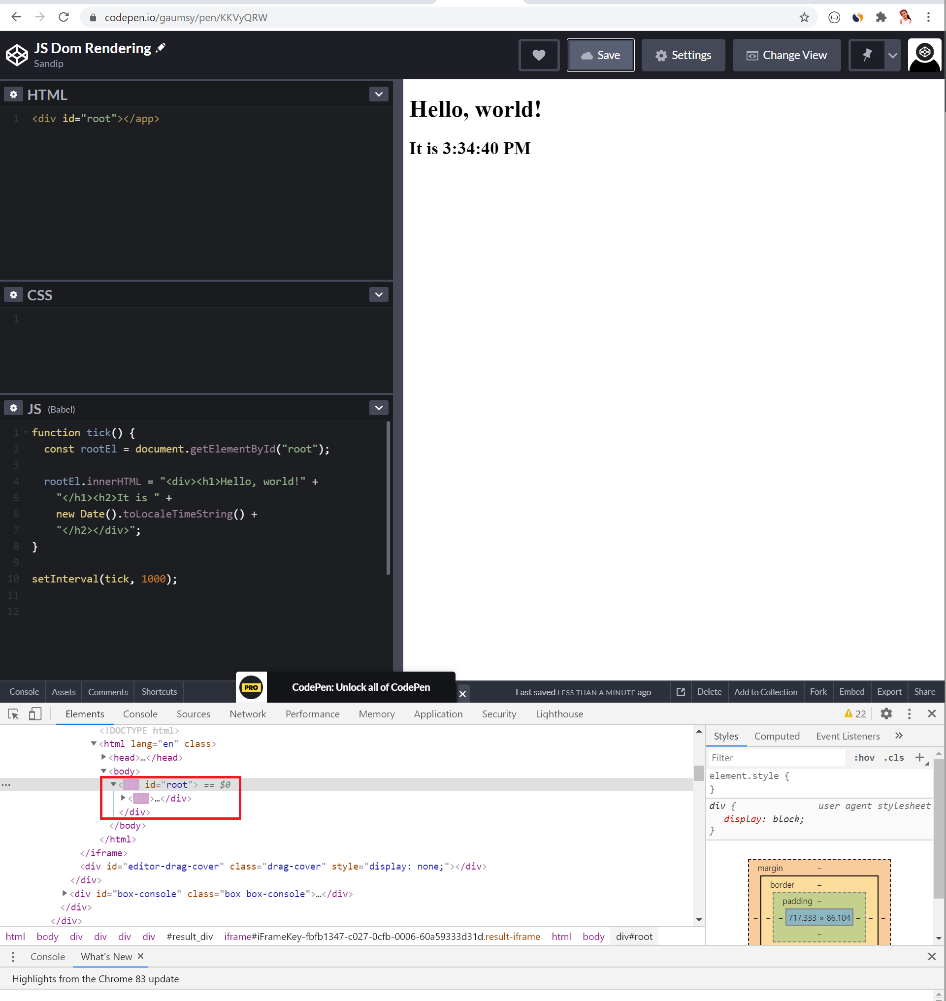Image resolution: width=946 pixels, height=1001 pixels.
Task: Toggle the :hov pseudo-class pane
Action: click(864, 757)
